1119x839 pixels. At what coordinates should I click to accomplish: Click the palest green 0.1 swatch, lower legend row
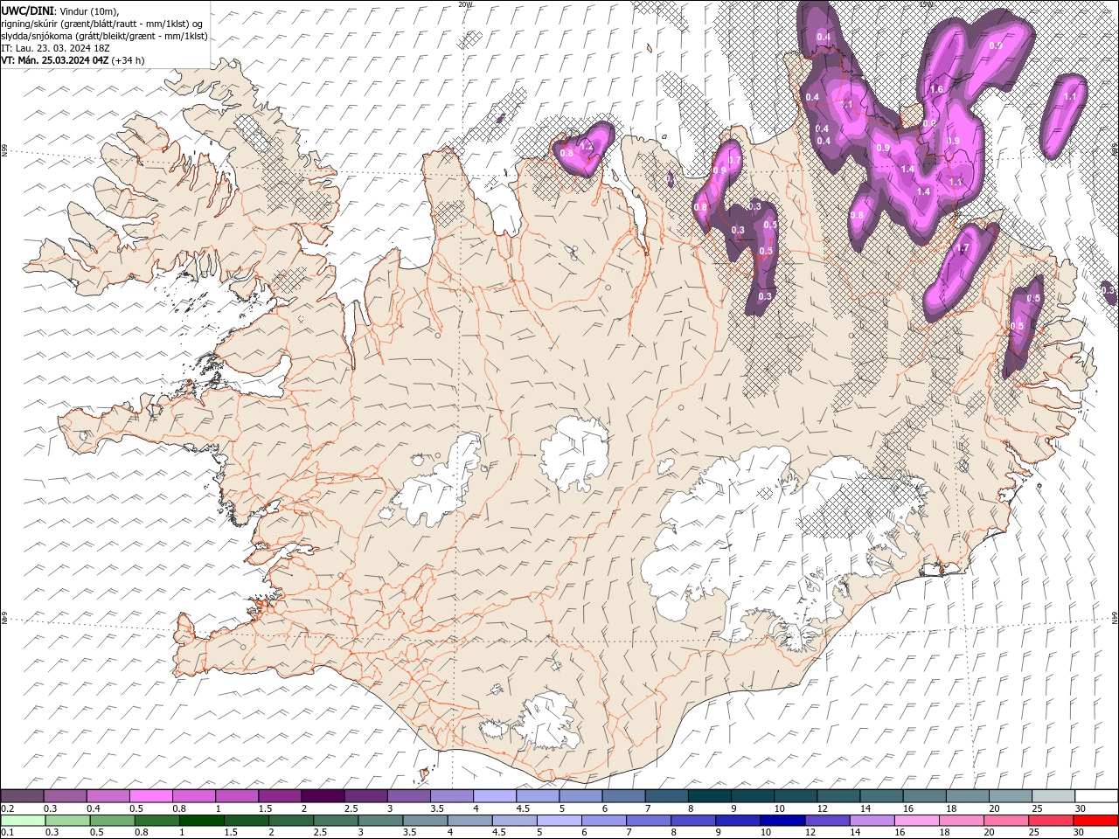tap(23, 821)
